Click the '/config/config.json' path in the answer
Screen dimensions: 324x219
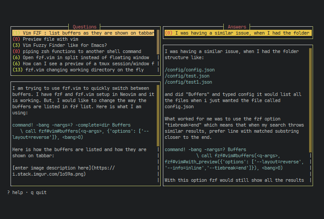pos(190,70)
